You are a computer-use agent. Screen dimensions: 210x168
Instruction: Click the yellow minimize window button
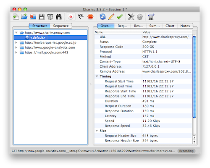click(20, 9)
